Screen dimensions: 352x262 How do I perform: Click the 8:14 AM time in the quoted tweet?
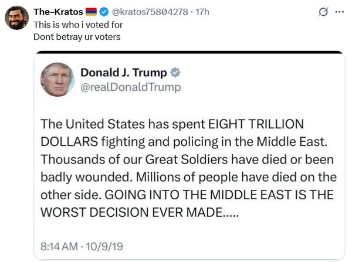(60, 244)
